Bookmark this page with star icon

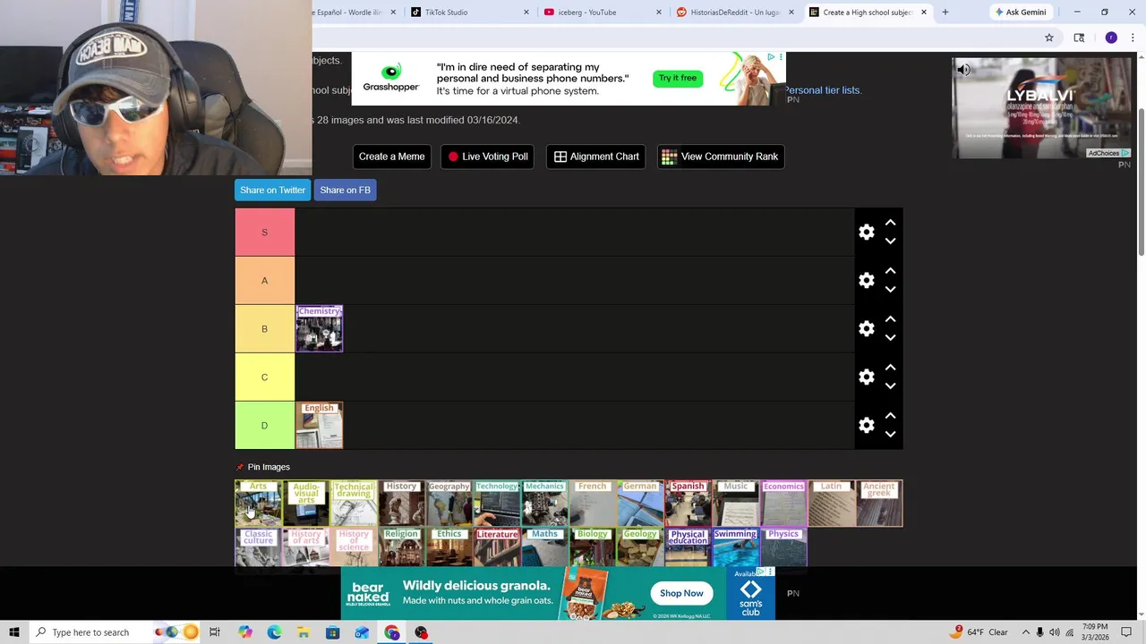(1049, 38)
